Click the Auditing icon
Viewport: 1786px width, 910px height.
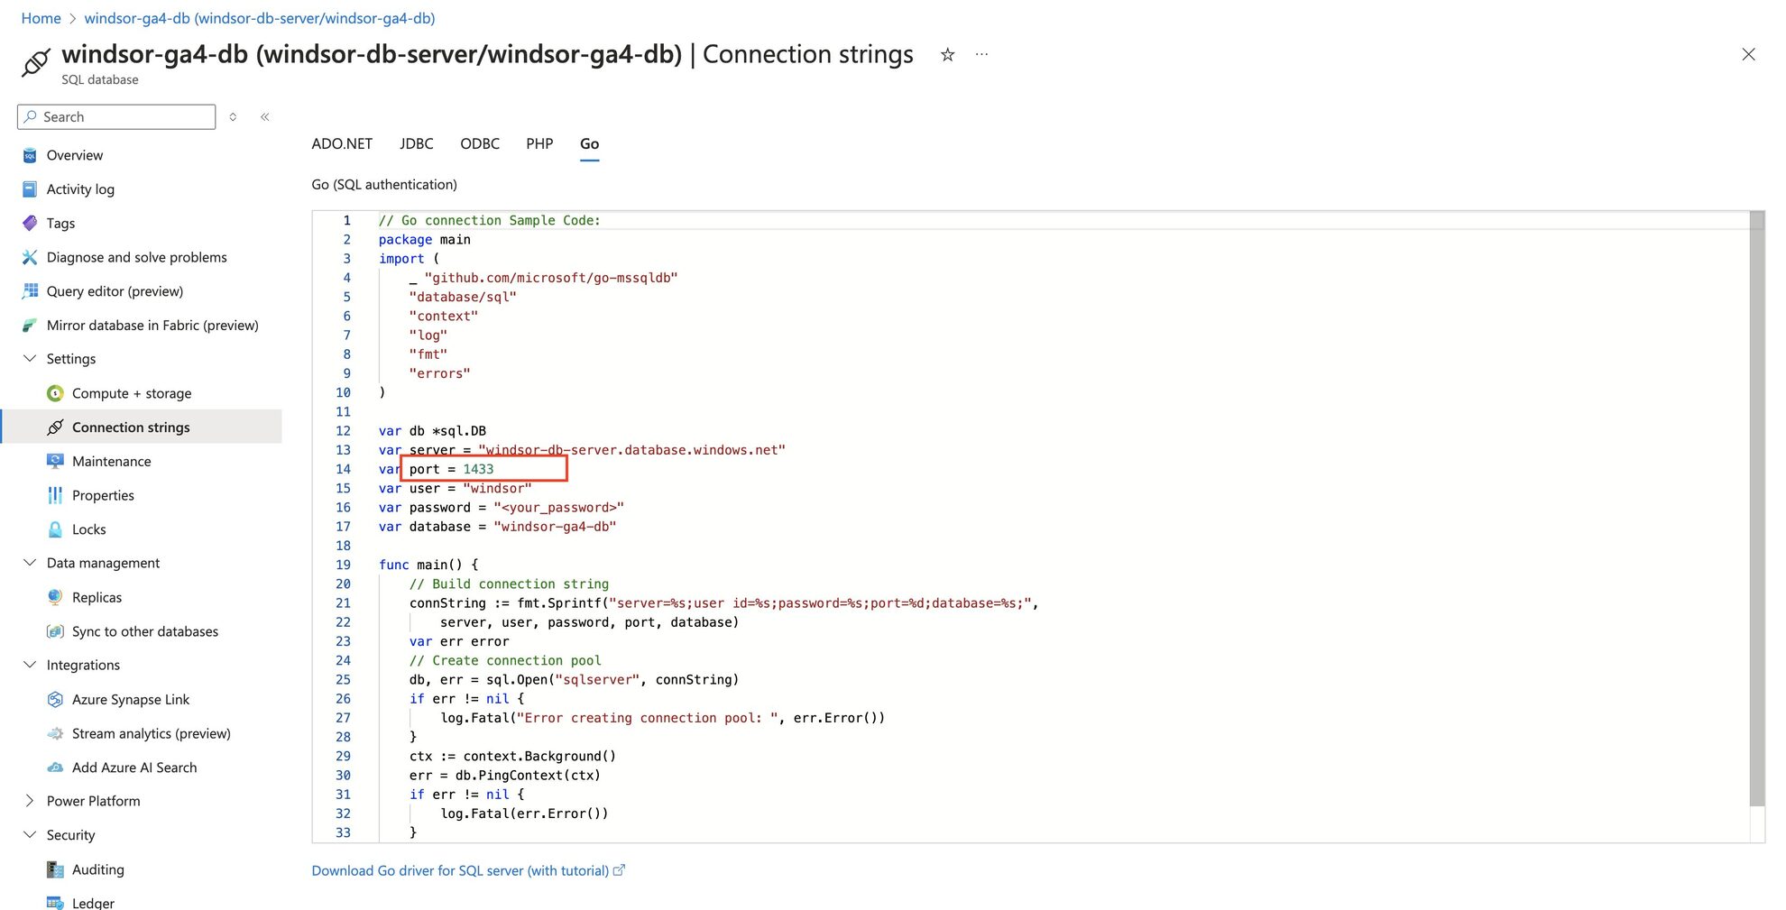coord(55,869)
